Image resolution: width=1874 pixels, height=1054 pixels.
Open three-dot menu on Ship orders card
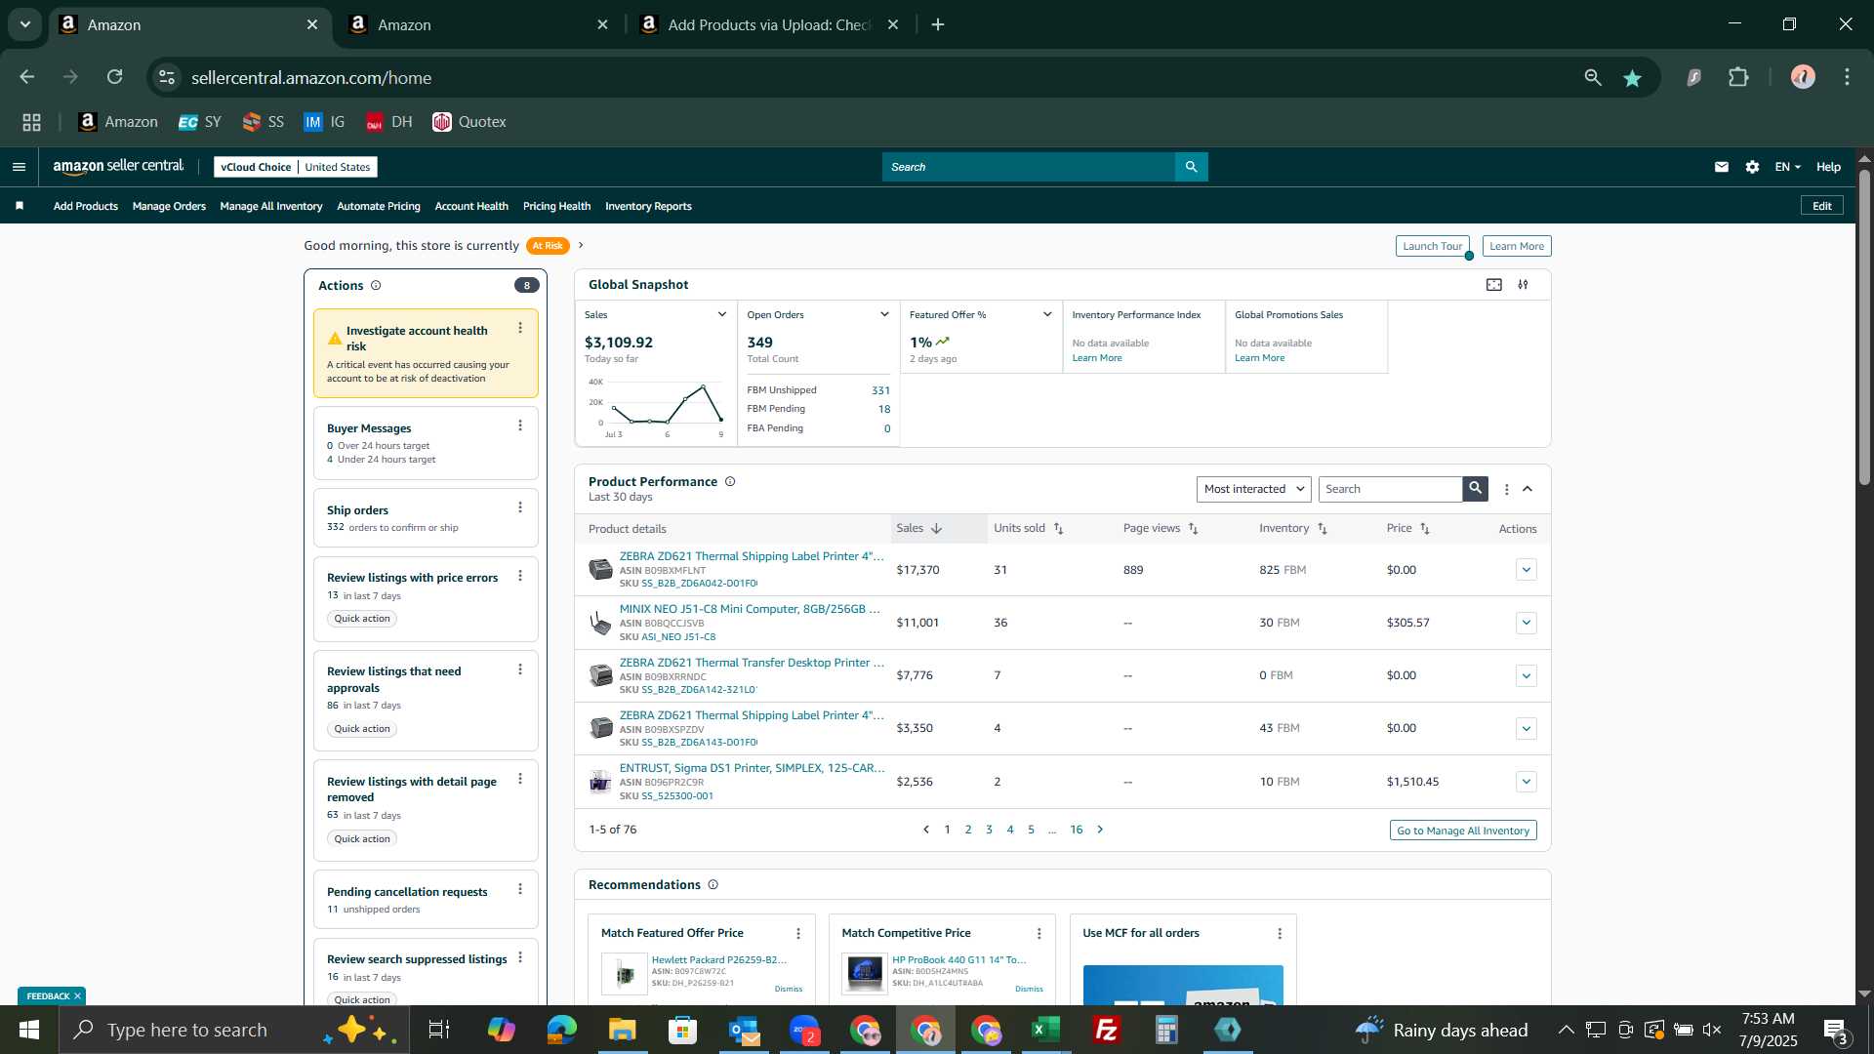click(x=520, y=507)
